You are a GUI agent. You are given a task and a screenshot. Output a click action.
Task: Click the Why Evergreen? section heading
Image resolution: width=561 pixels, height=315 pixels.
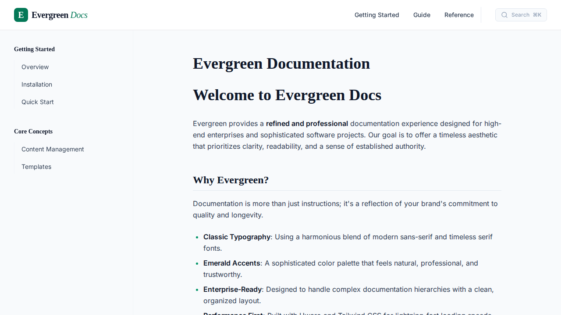[231, 180]
